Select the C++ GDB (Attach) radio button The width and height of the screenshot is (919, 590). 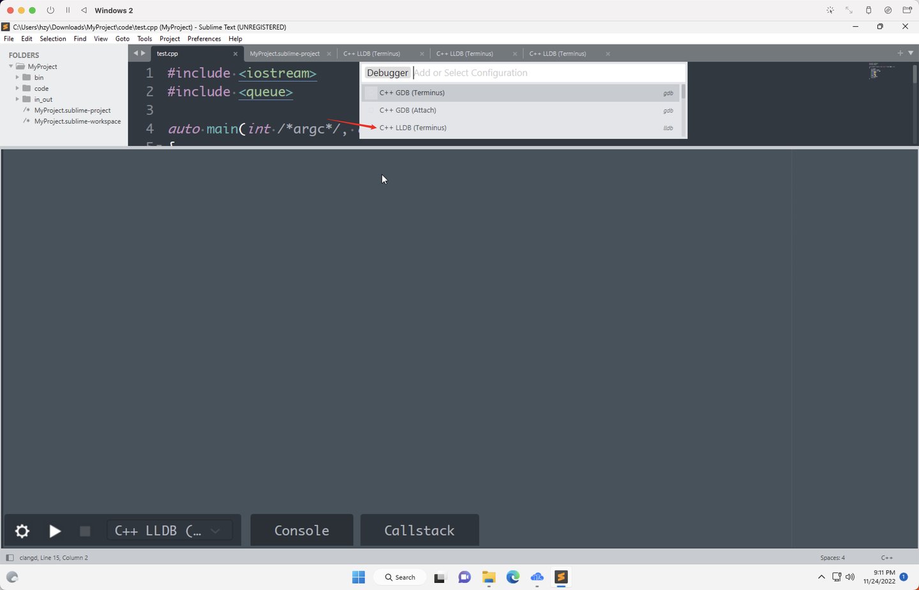tap(371, 110)
